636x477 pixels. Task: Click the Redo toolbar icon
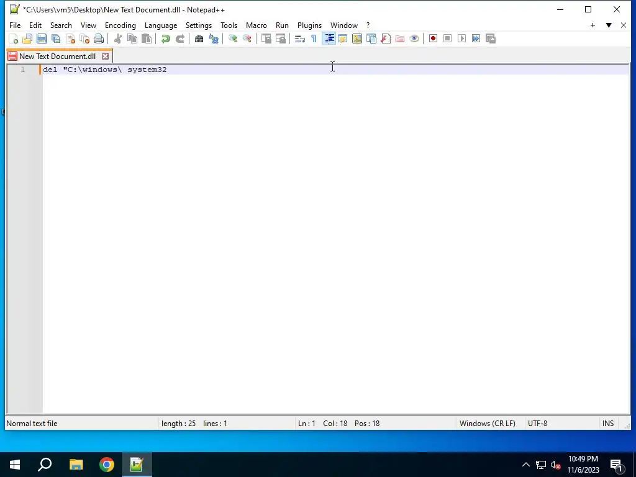point(179,39)
